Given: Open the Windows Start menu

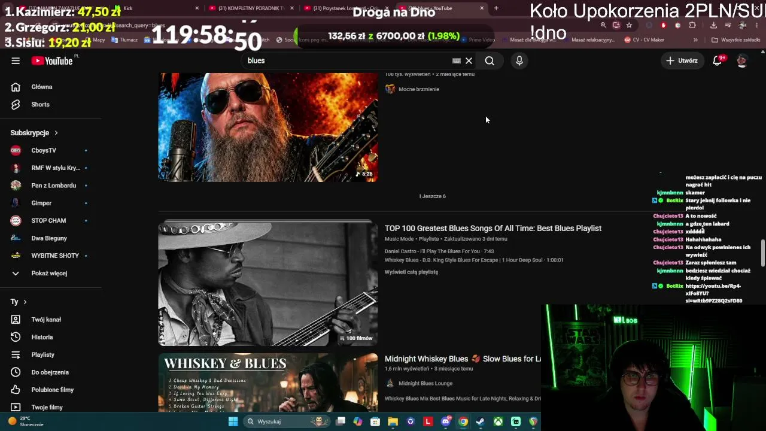Looking at the screenshot, I should tap(233, 421).
